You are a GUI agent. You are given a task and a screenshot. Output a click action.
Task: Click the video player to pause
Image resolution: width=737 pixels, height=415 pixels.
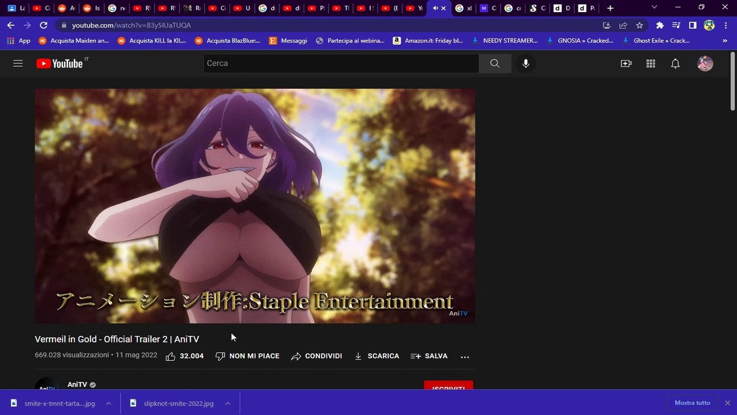coord(255,206)
